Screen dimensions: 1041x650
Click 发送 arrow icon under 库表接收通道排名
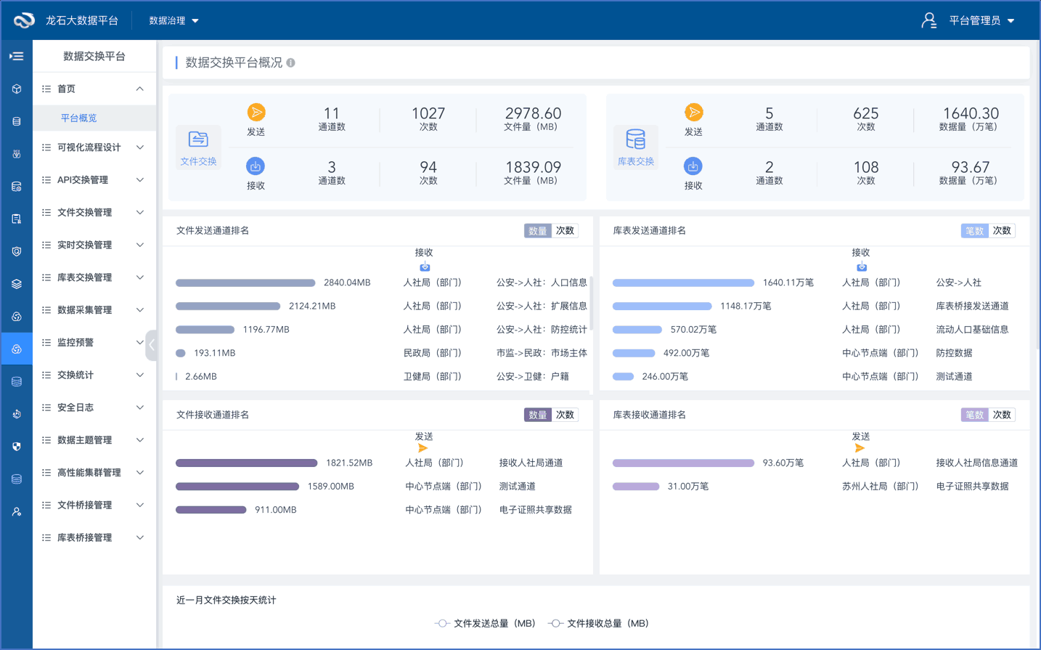(860, 448)
